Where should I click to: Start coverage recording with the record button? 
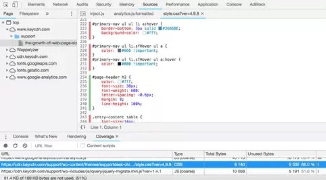6,146
